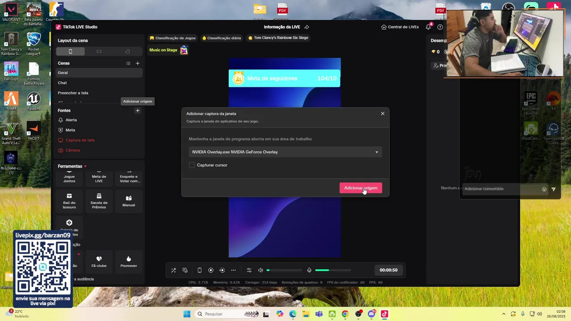Open OBS Studio from the taskbar

click(x=358, y=314)
